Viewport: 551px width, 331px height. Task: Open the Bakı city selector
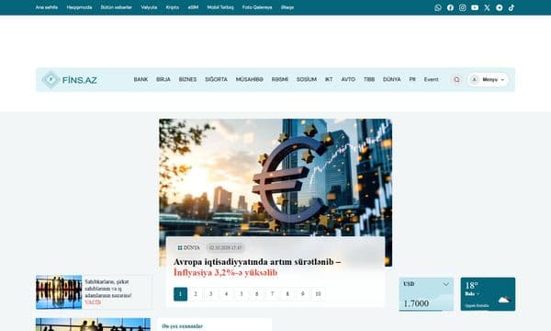tap(472, 293)
